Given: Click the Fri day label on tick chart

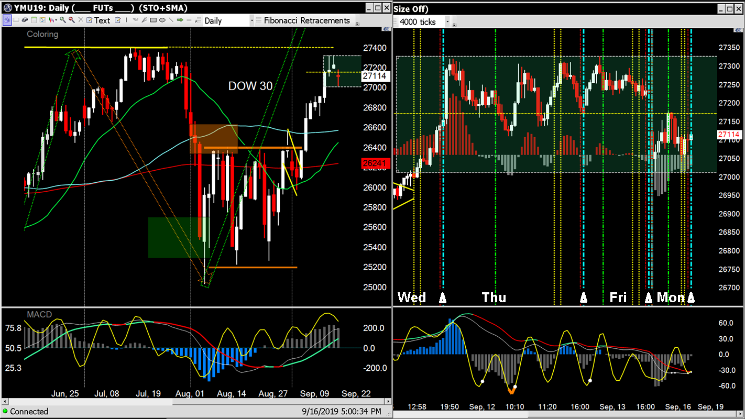Looking at the screenshot, I should coord(618,297).
